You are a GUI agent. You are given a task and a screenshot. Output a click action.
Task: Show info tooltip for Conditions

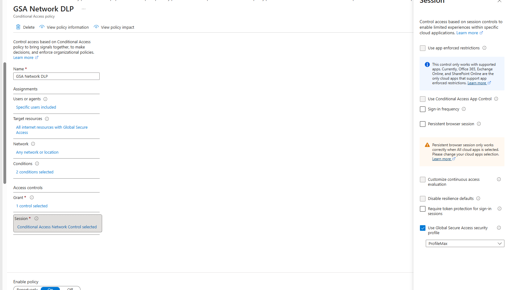[x=37, y=164]
